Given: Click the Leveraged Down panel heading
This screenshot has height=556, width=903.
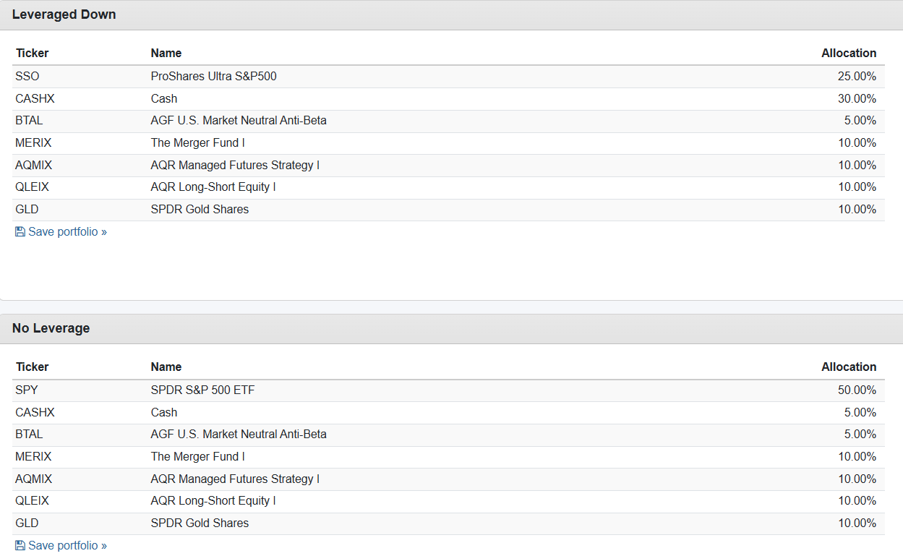Looking at the screenshot, I should pyautogui.click(x=64, y=14).
